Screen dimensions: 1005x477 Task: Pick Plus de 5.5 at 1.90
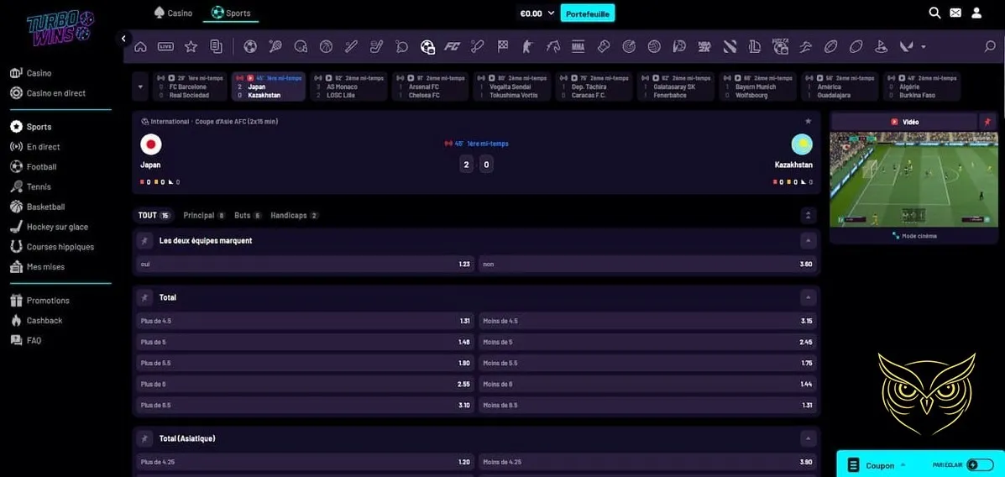coord(306,363)
